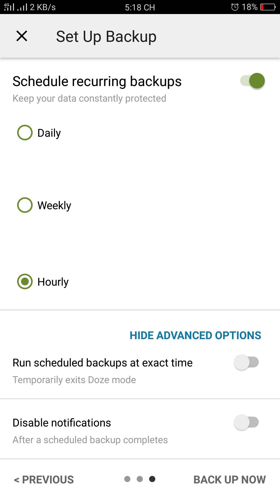This screenshot has height=499, width=280.
Task: Select the Daily backup option
Action: coord(25,133)
